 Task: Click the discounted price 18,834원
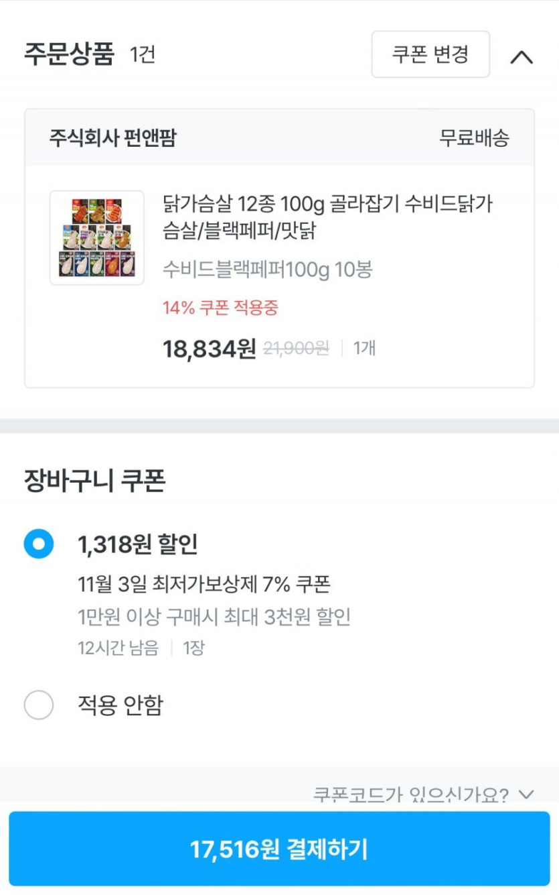[x=209, y=349]
